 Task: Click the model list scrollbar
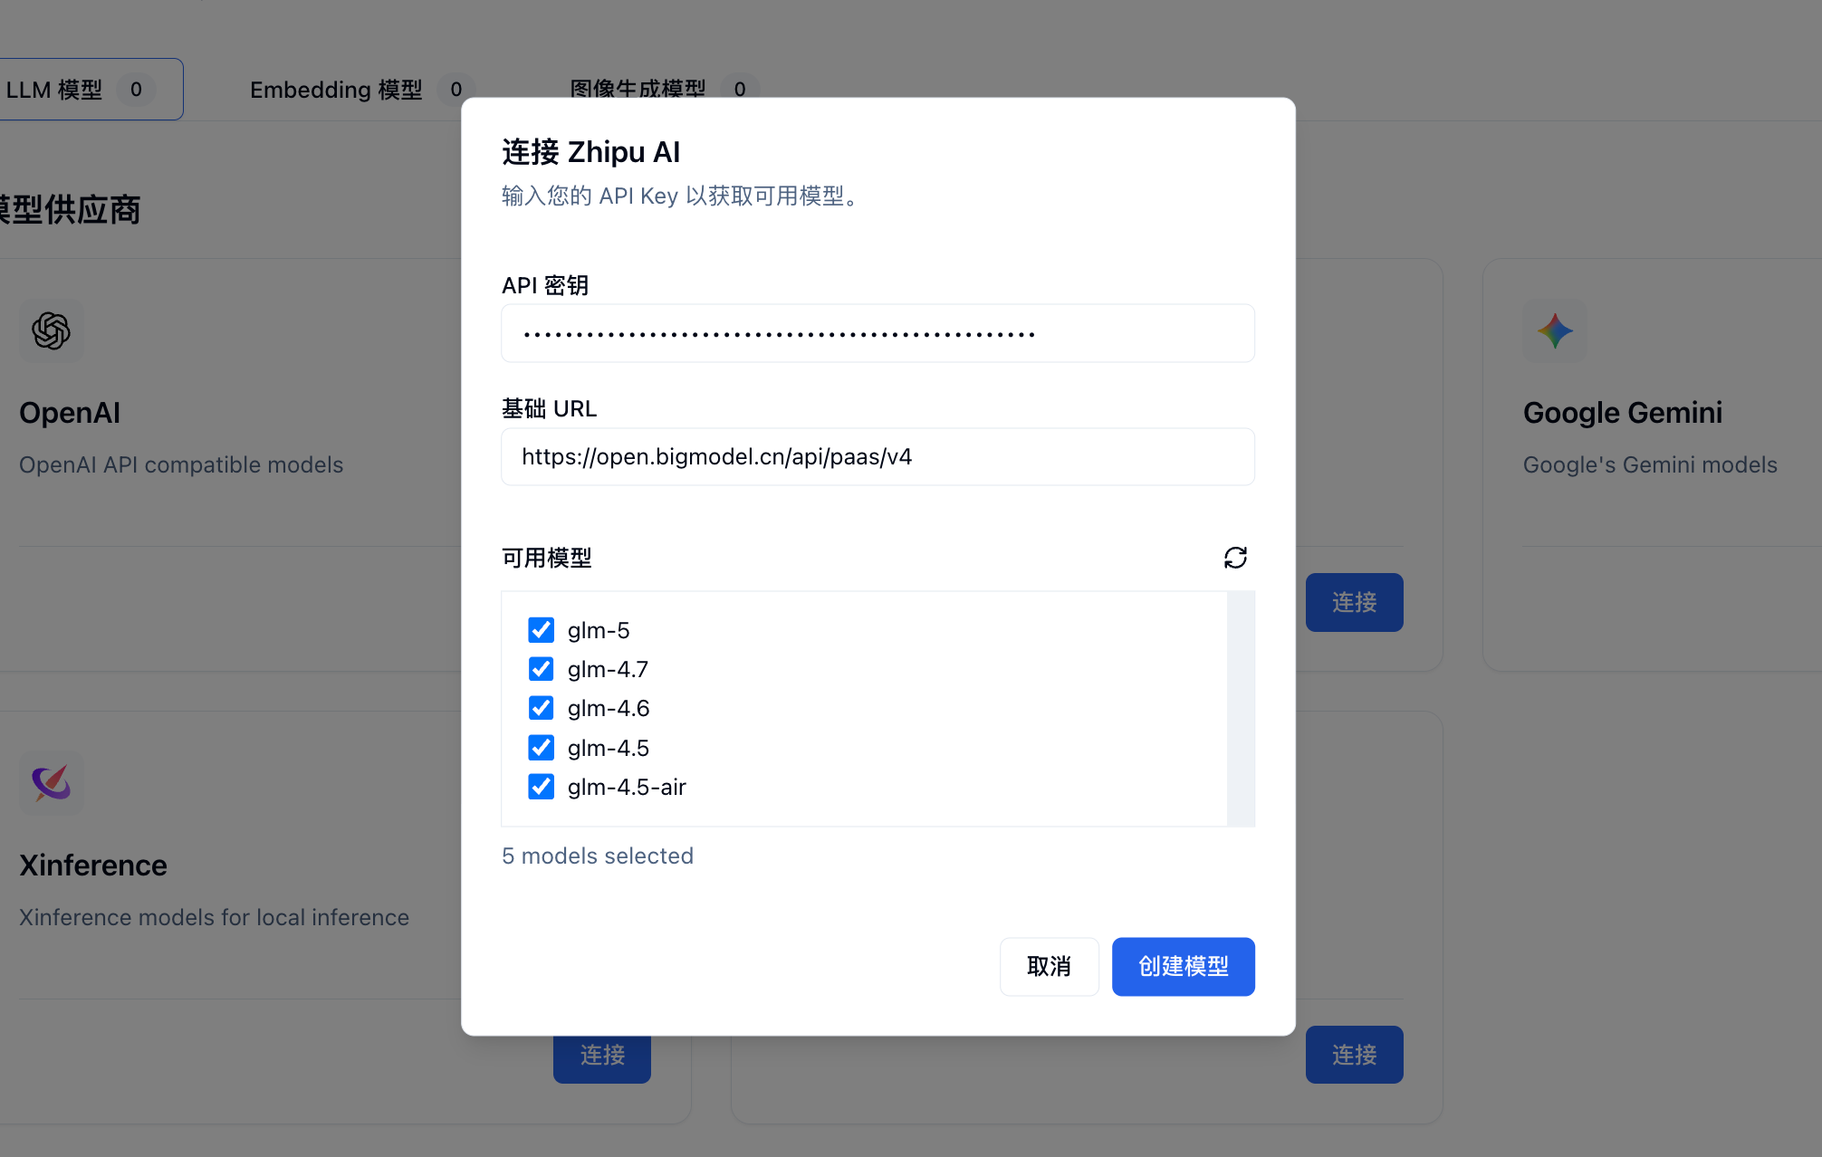click(1241, 708)
